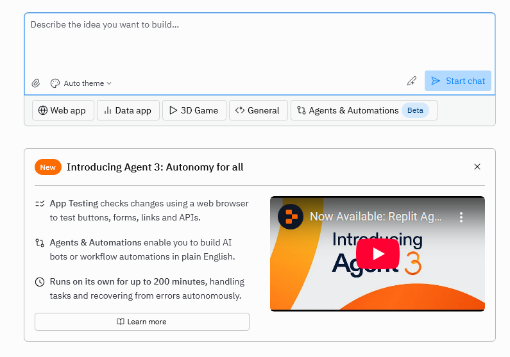Select the 3D Game option
The height and width of the screenshot is (357, 510).
click(194, 110)
